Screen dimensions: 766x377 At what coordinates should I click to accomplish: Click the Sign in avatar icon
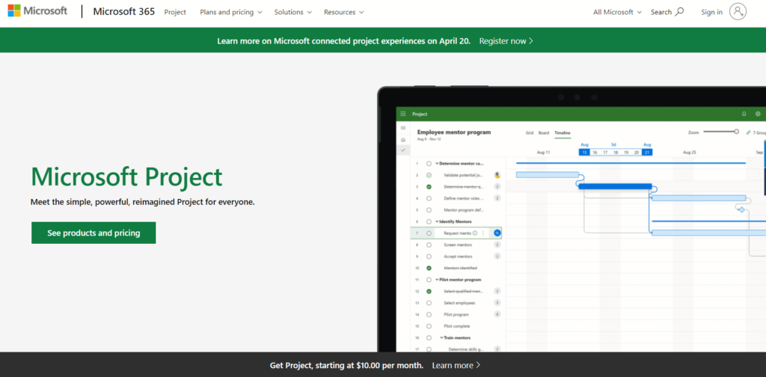click(738, 11)
